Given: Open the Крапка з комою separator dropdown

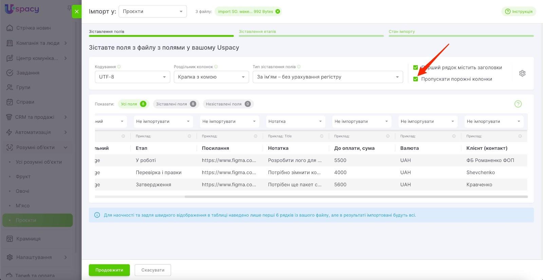Looking at the screenshot, I should click(211, 77).
